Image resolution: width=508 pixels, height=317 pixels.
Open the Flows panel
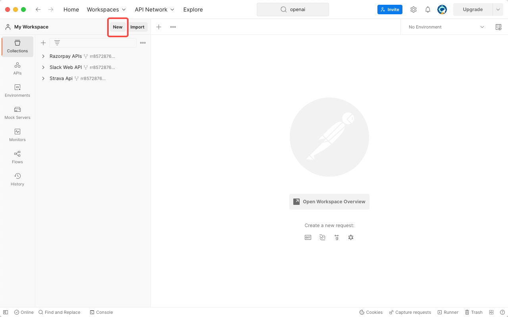pyautogui.click(x=17, y=157)
